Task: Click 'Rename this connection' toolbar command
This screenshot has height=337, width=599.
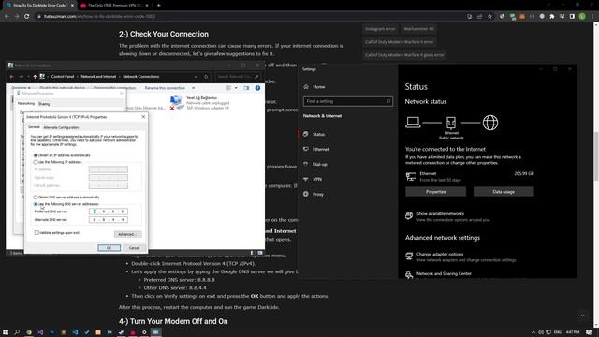Action: [165, 88]
